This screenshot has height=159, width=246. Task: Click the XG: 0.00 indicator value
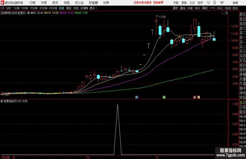[22, 101]
